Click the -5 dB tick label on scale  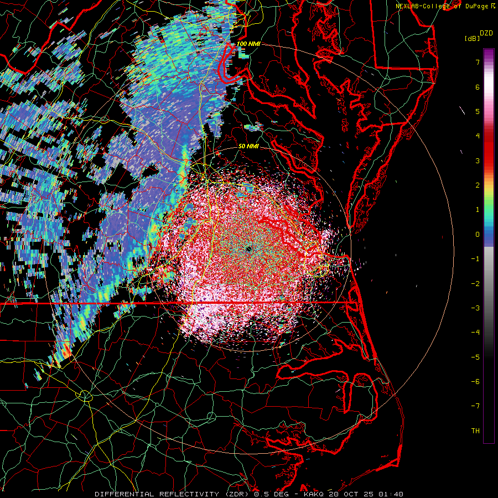475,357
